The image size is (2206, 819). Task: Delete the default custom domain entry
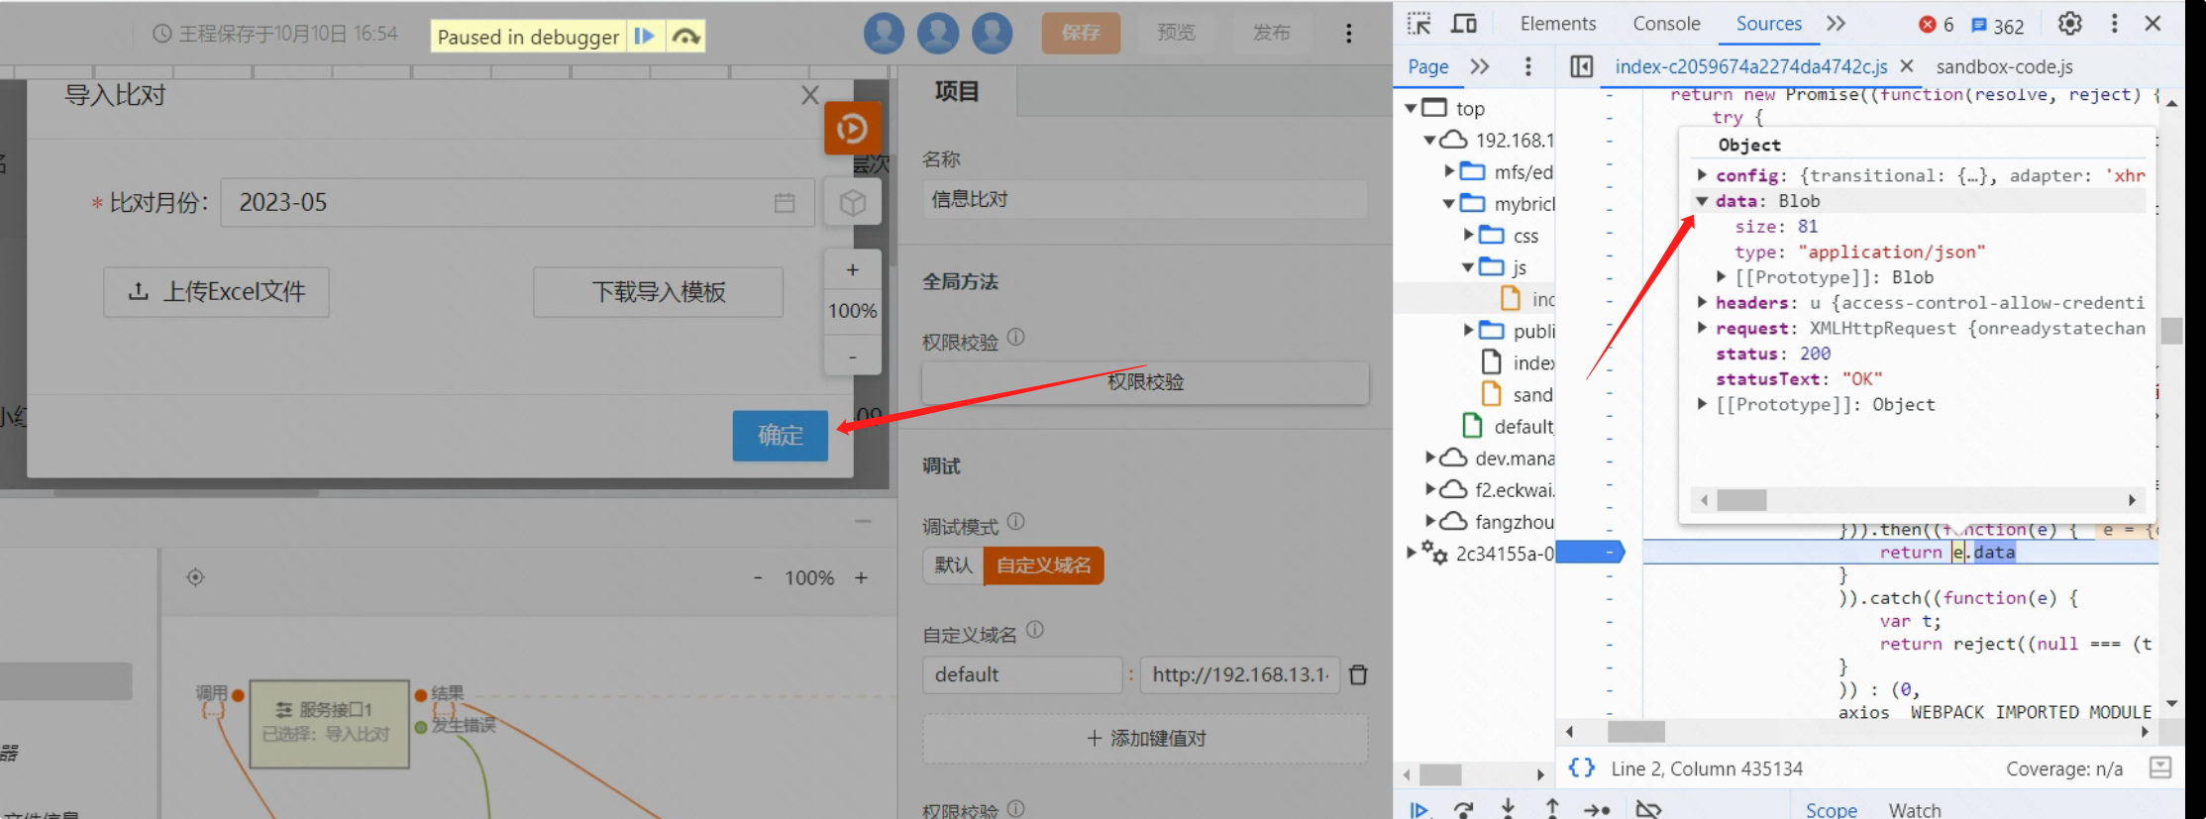(1359, 674)
